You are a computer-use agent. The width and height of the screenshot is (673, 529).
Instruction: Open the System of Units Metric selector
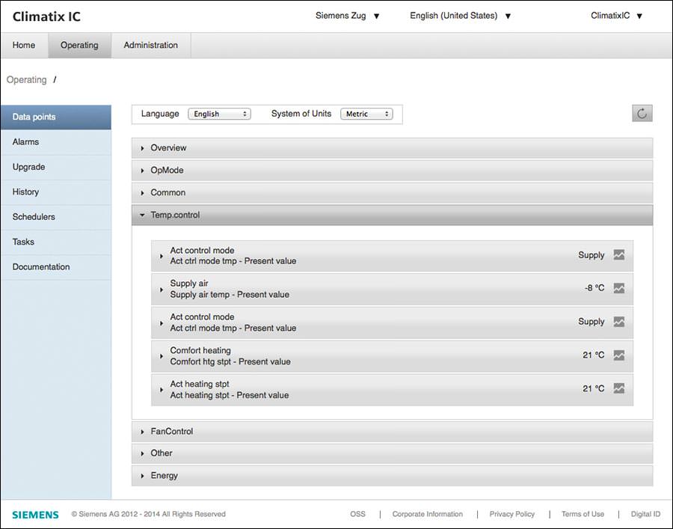(366, 114)
